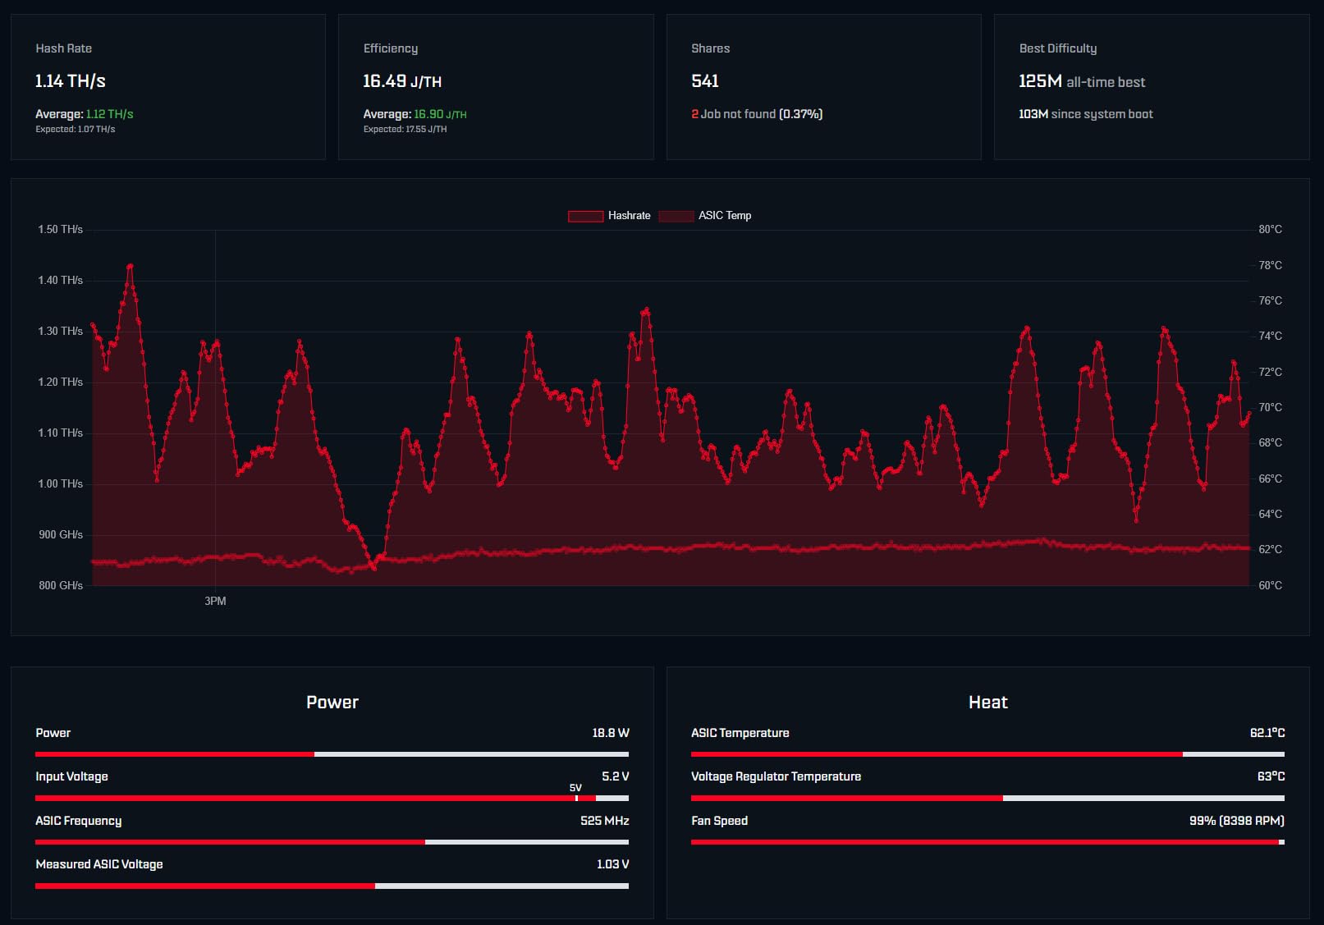Click the Hashrate legend label text
This screenshot has width=1324, height=925.
629,216
